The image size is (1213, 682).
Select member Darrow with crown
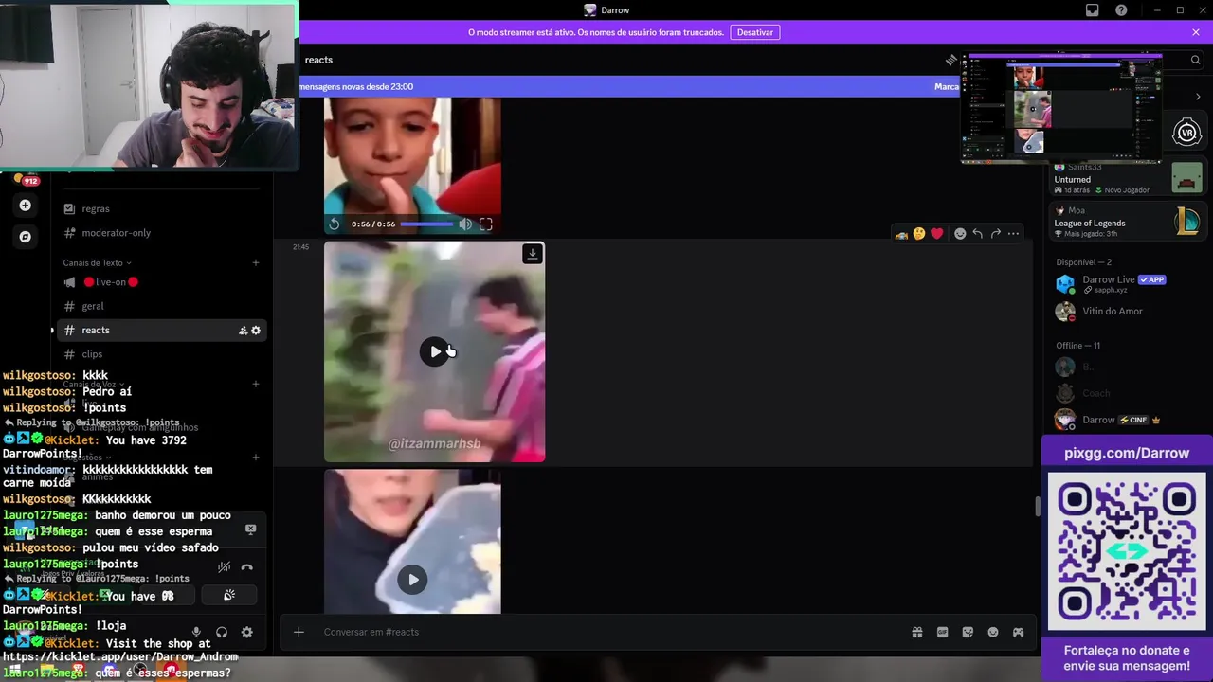pos(1128,420)
